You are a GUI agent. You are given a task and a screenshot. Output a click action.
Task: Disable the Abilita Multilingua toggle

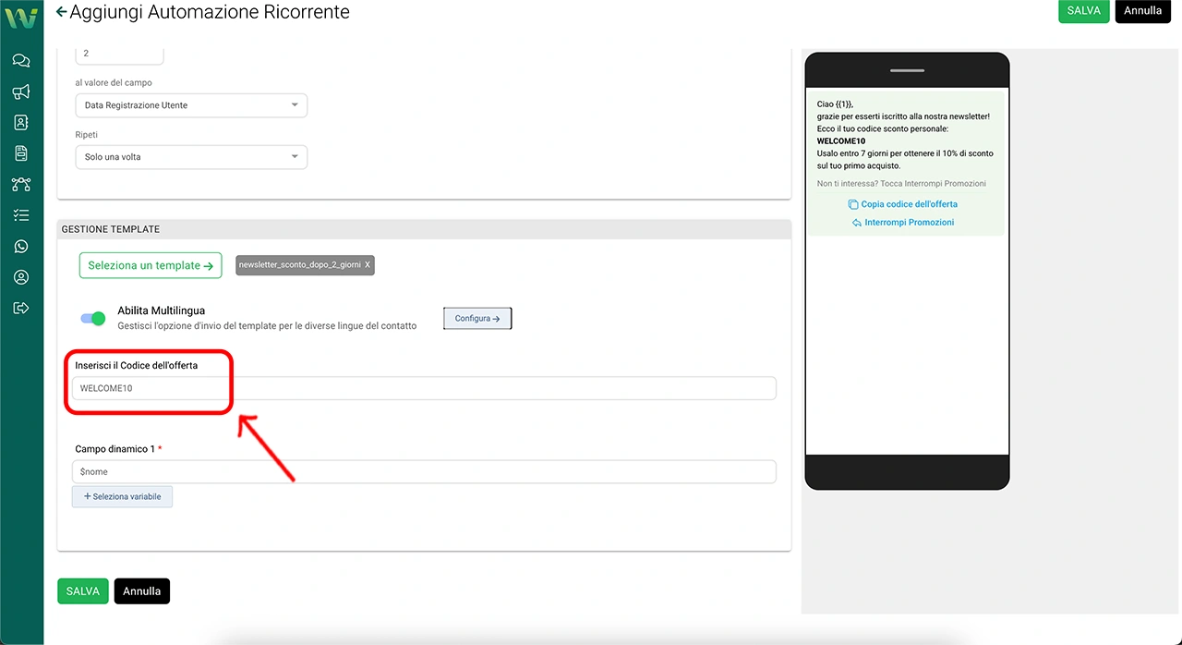click(93, 319)
